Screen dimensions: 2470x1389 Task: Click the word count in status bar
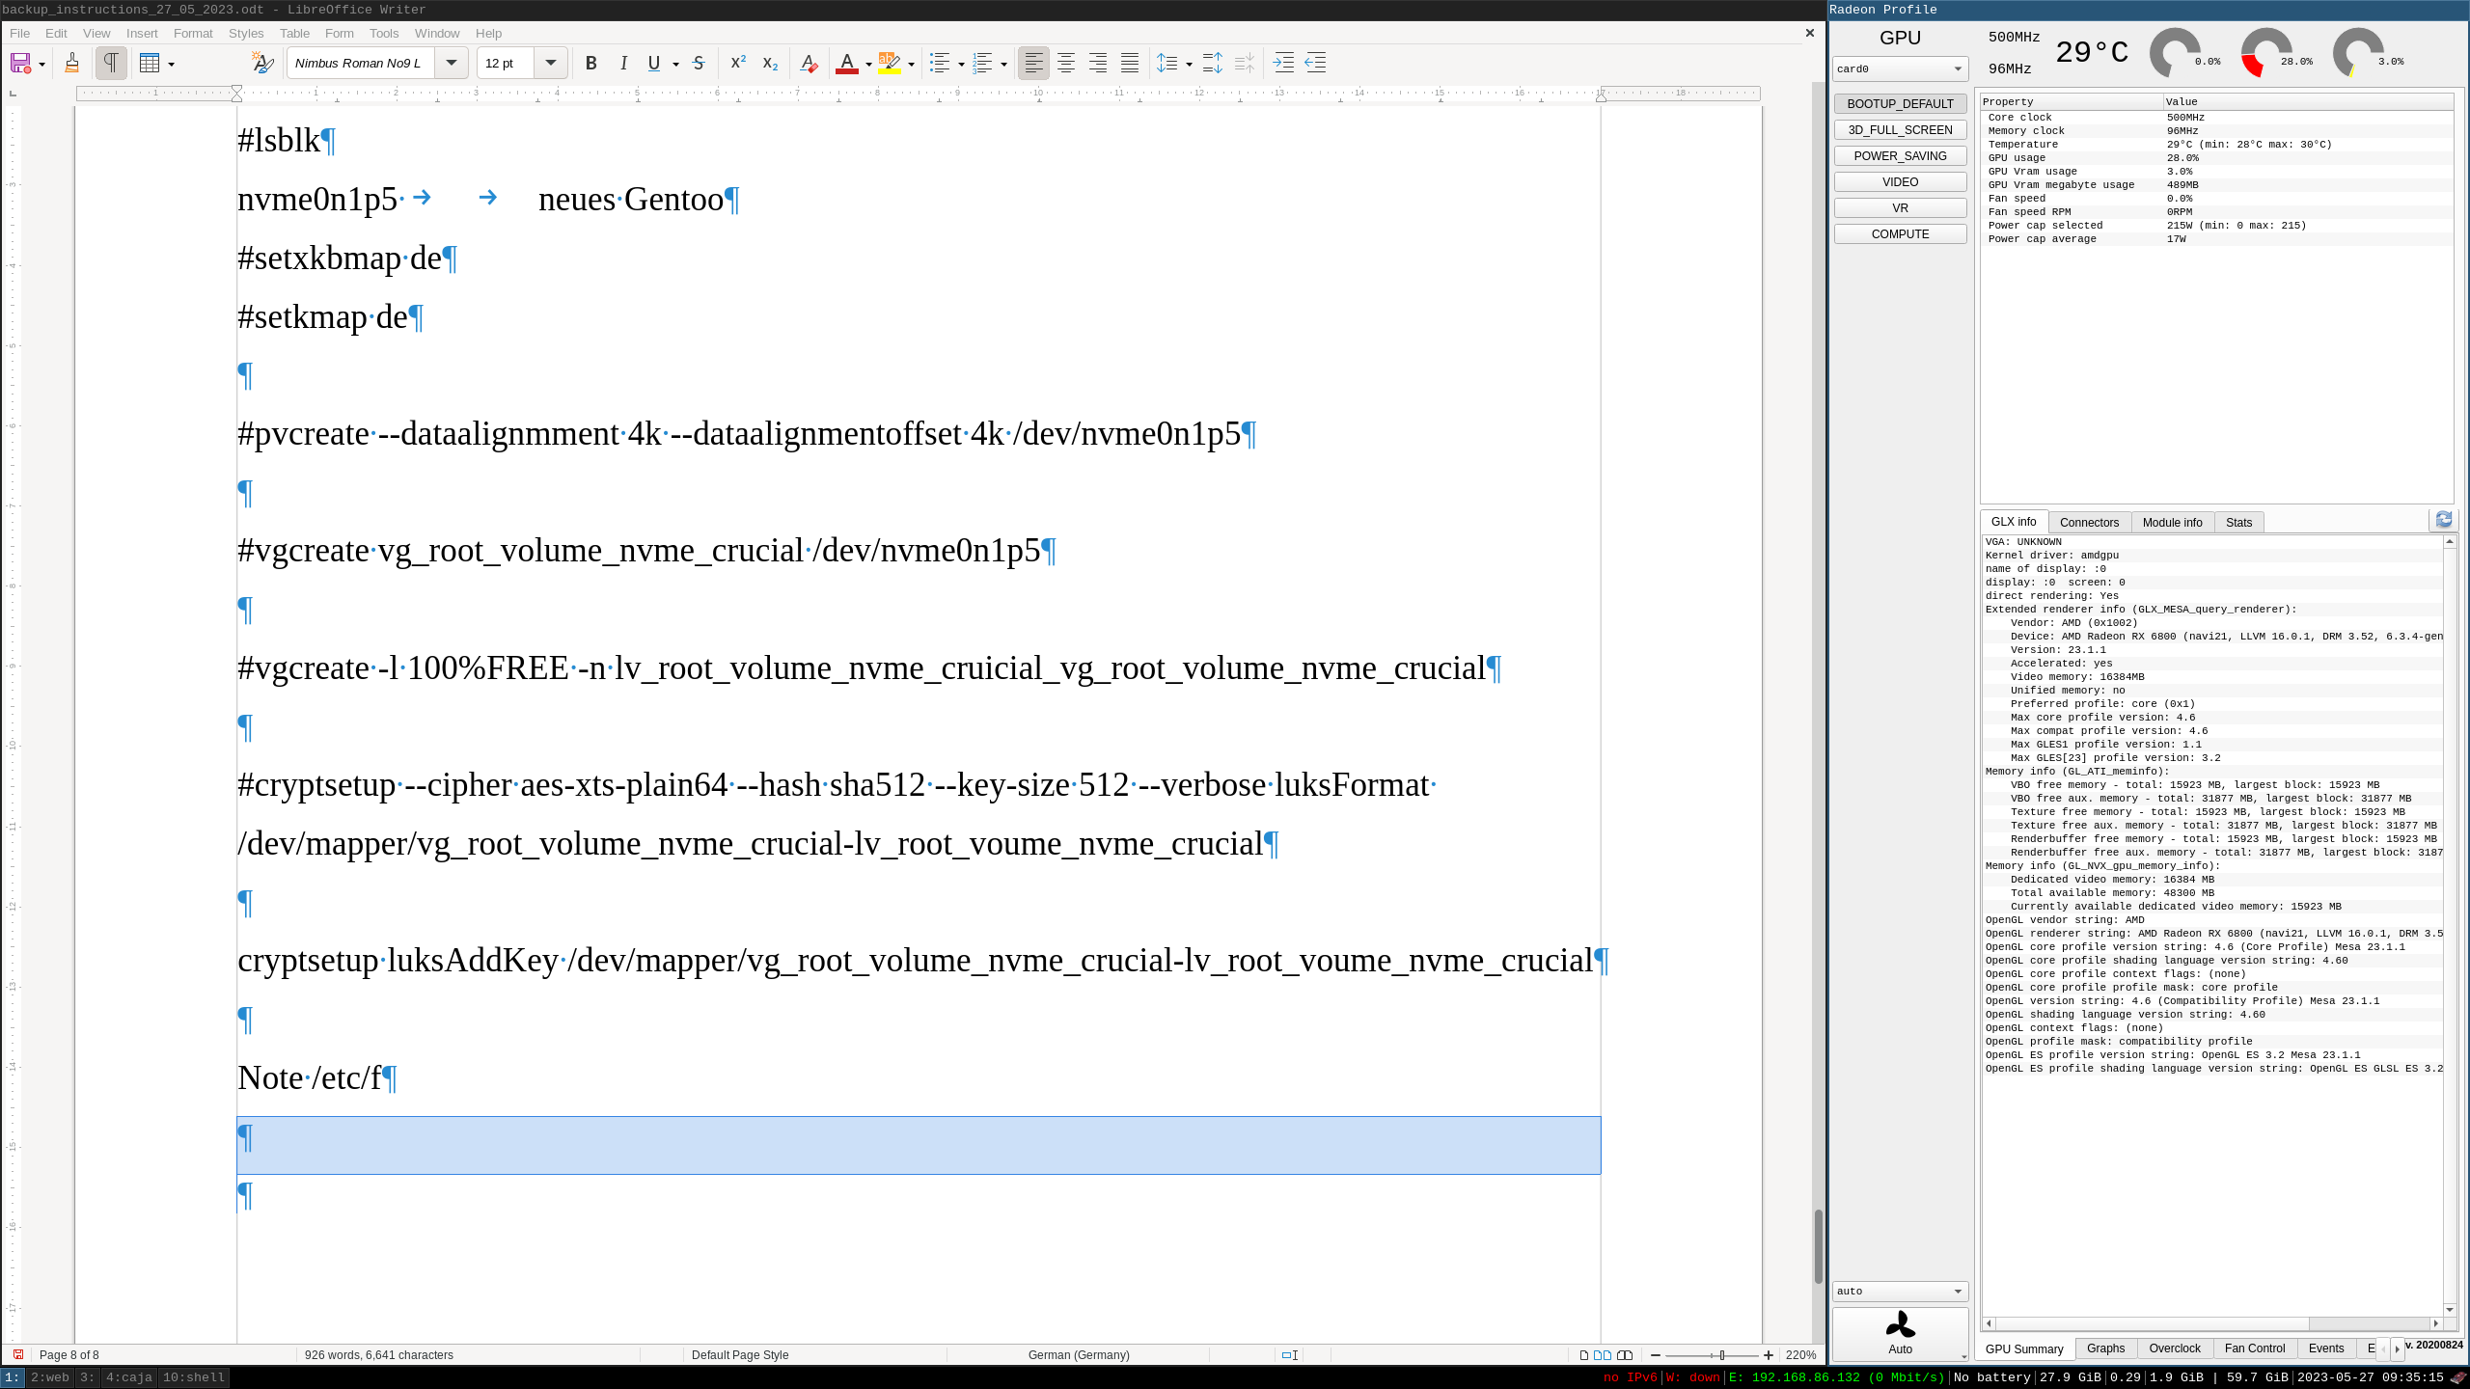(379, 1354)
